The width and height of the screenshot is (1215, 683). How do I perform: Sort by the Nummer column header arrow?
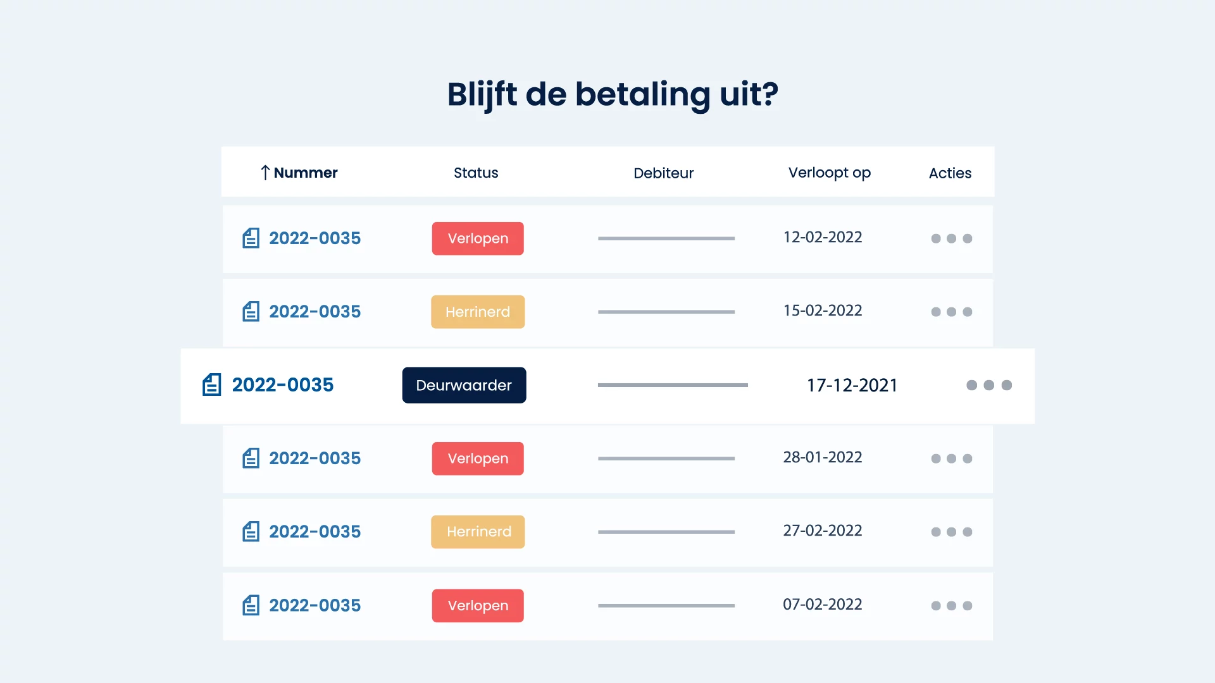pyautogui.click(x=265, y=173)
